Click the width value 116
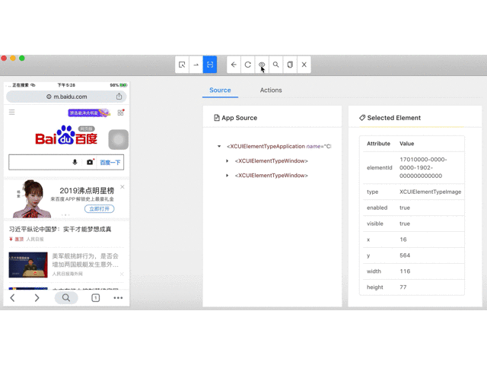Image resolution: width=487 pixels, height=365 pixels. [405, 271]
